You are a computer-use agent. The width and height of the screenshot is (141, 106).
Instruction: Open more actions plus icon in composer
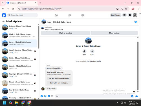pos(42,96)
